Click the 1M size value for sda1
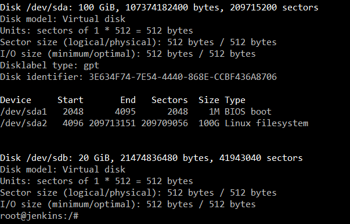Image resolution: width=350 pixels, height=224 pixels. [x=214, y=112]
